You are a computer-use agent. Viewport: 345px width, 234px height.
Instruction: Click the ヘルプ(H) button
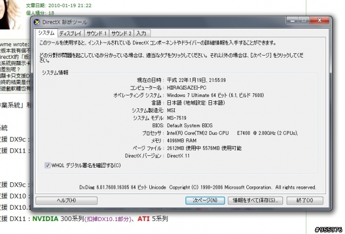coord(66,201)
